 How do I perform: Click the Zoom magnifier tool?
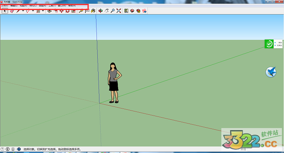[113, 11]
